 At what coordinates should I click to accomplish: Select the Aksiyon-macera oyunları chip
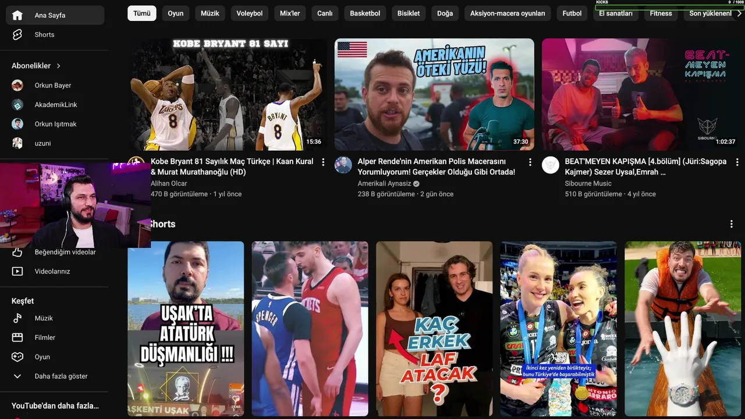pos(508,13)
